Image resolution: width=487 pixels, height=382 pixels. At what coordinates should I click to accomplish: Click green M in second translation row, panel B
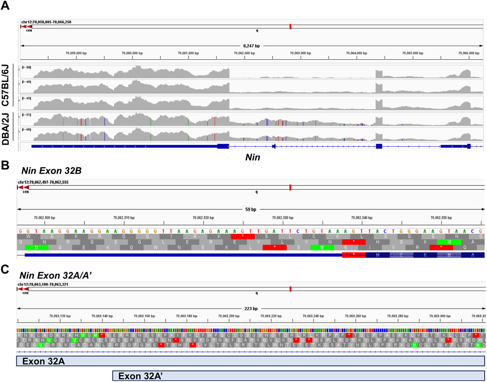[x=449, y=241]
